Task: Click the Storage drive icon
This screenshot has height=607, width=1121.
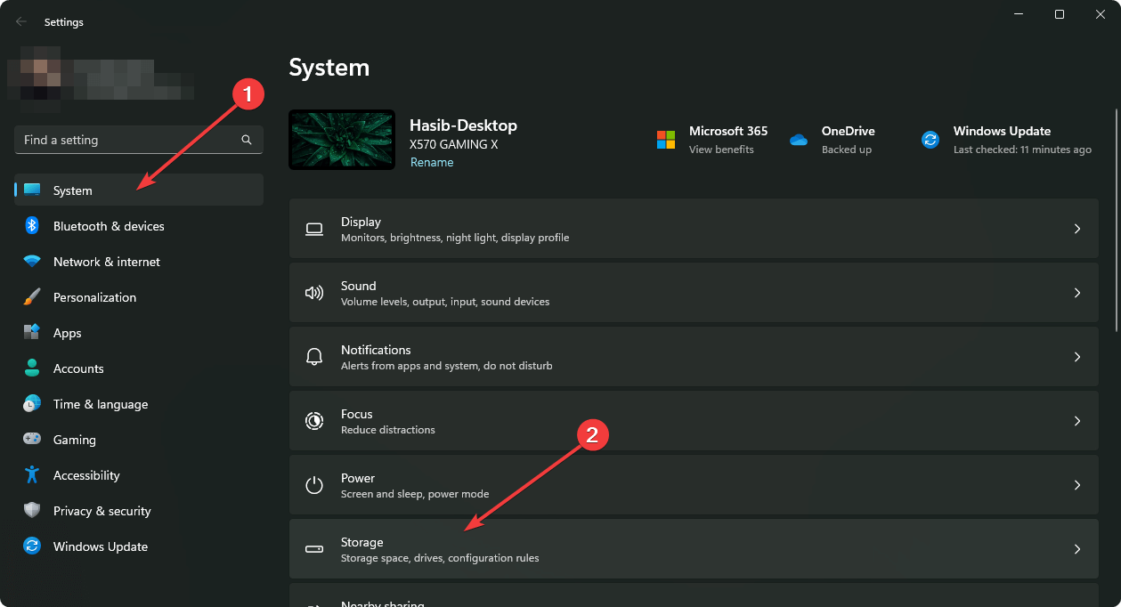Action: pos(314,549)
